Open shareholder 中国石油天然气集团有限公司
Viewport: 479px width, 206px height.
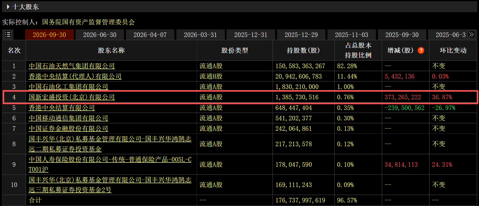(72, 66)
